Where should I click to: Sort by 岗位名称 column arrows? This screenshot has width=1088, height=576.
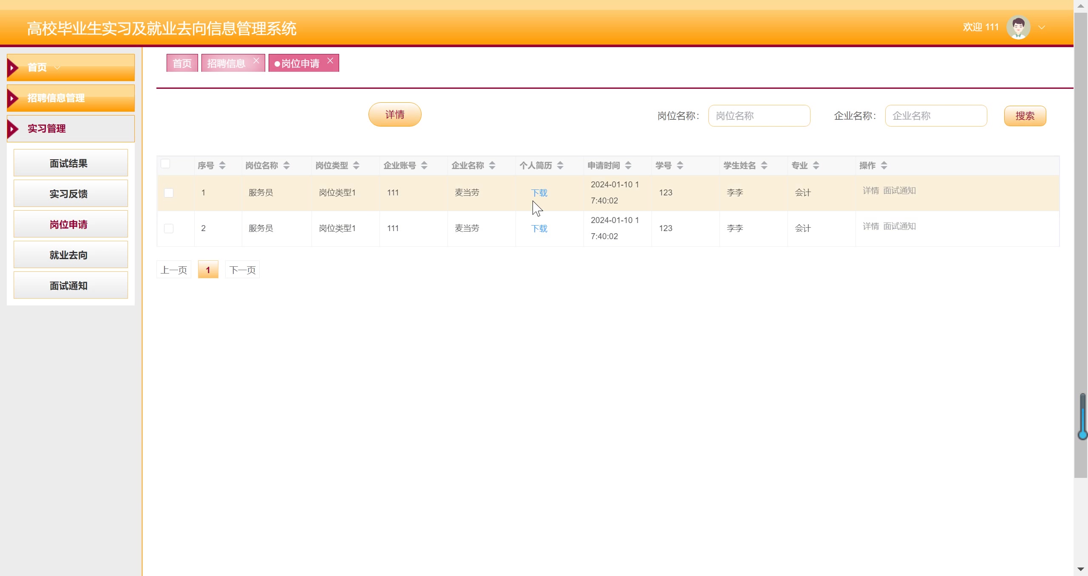(286, 166)
